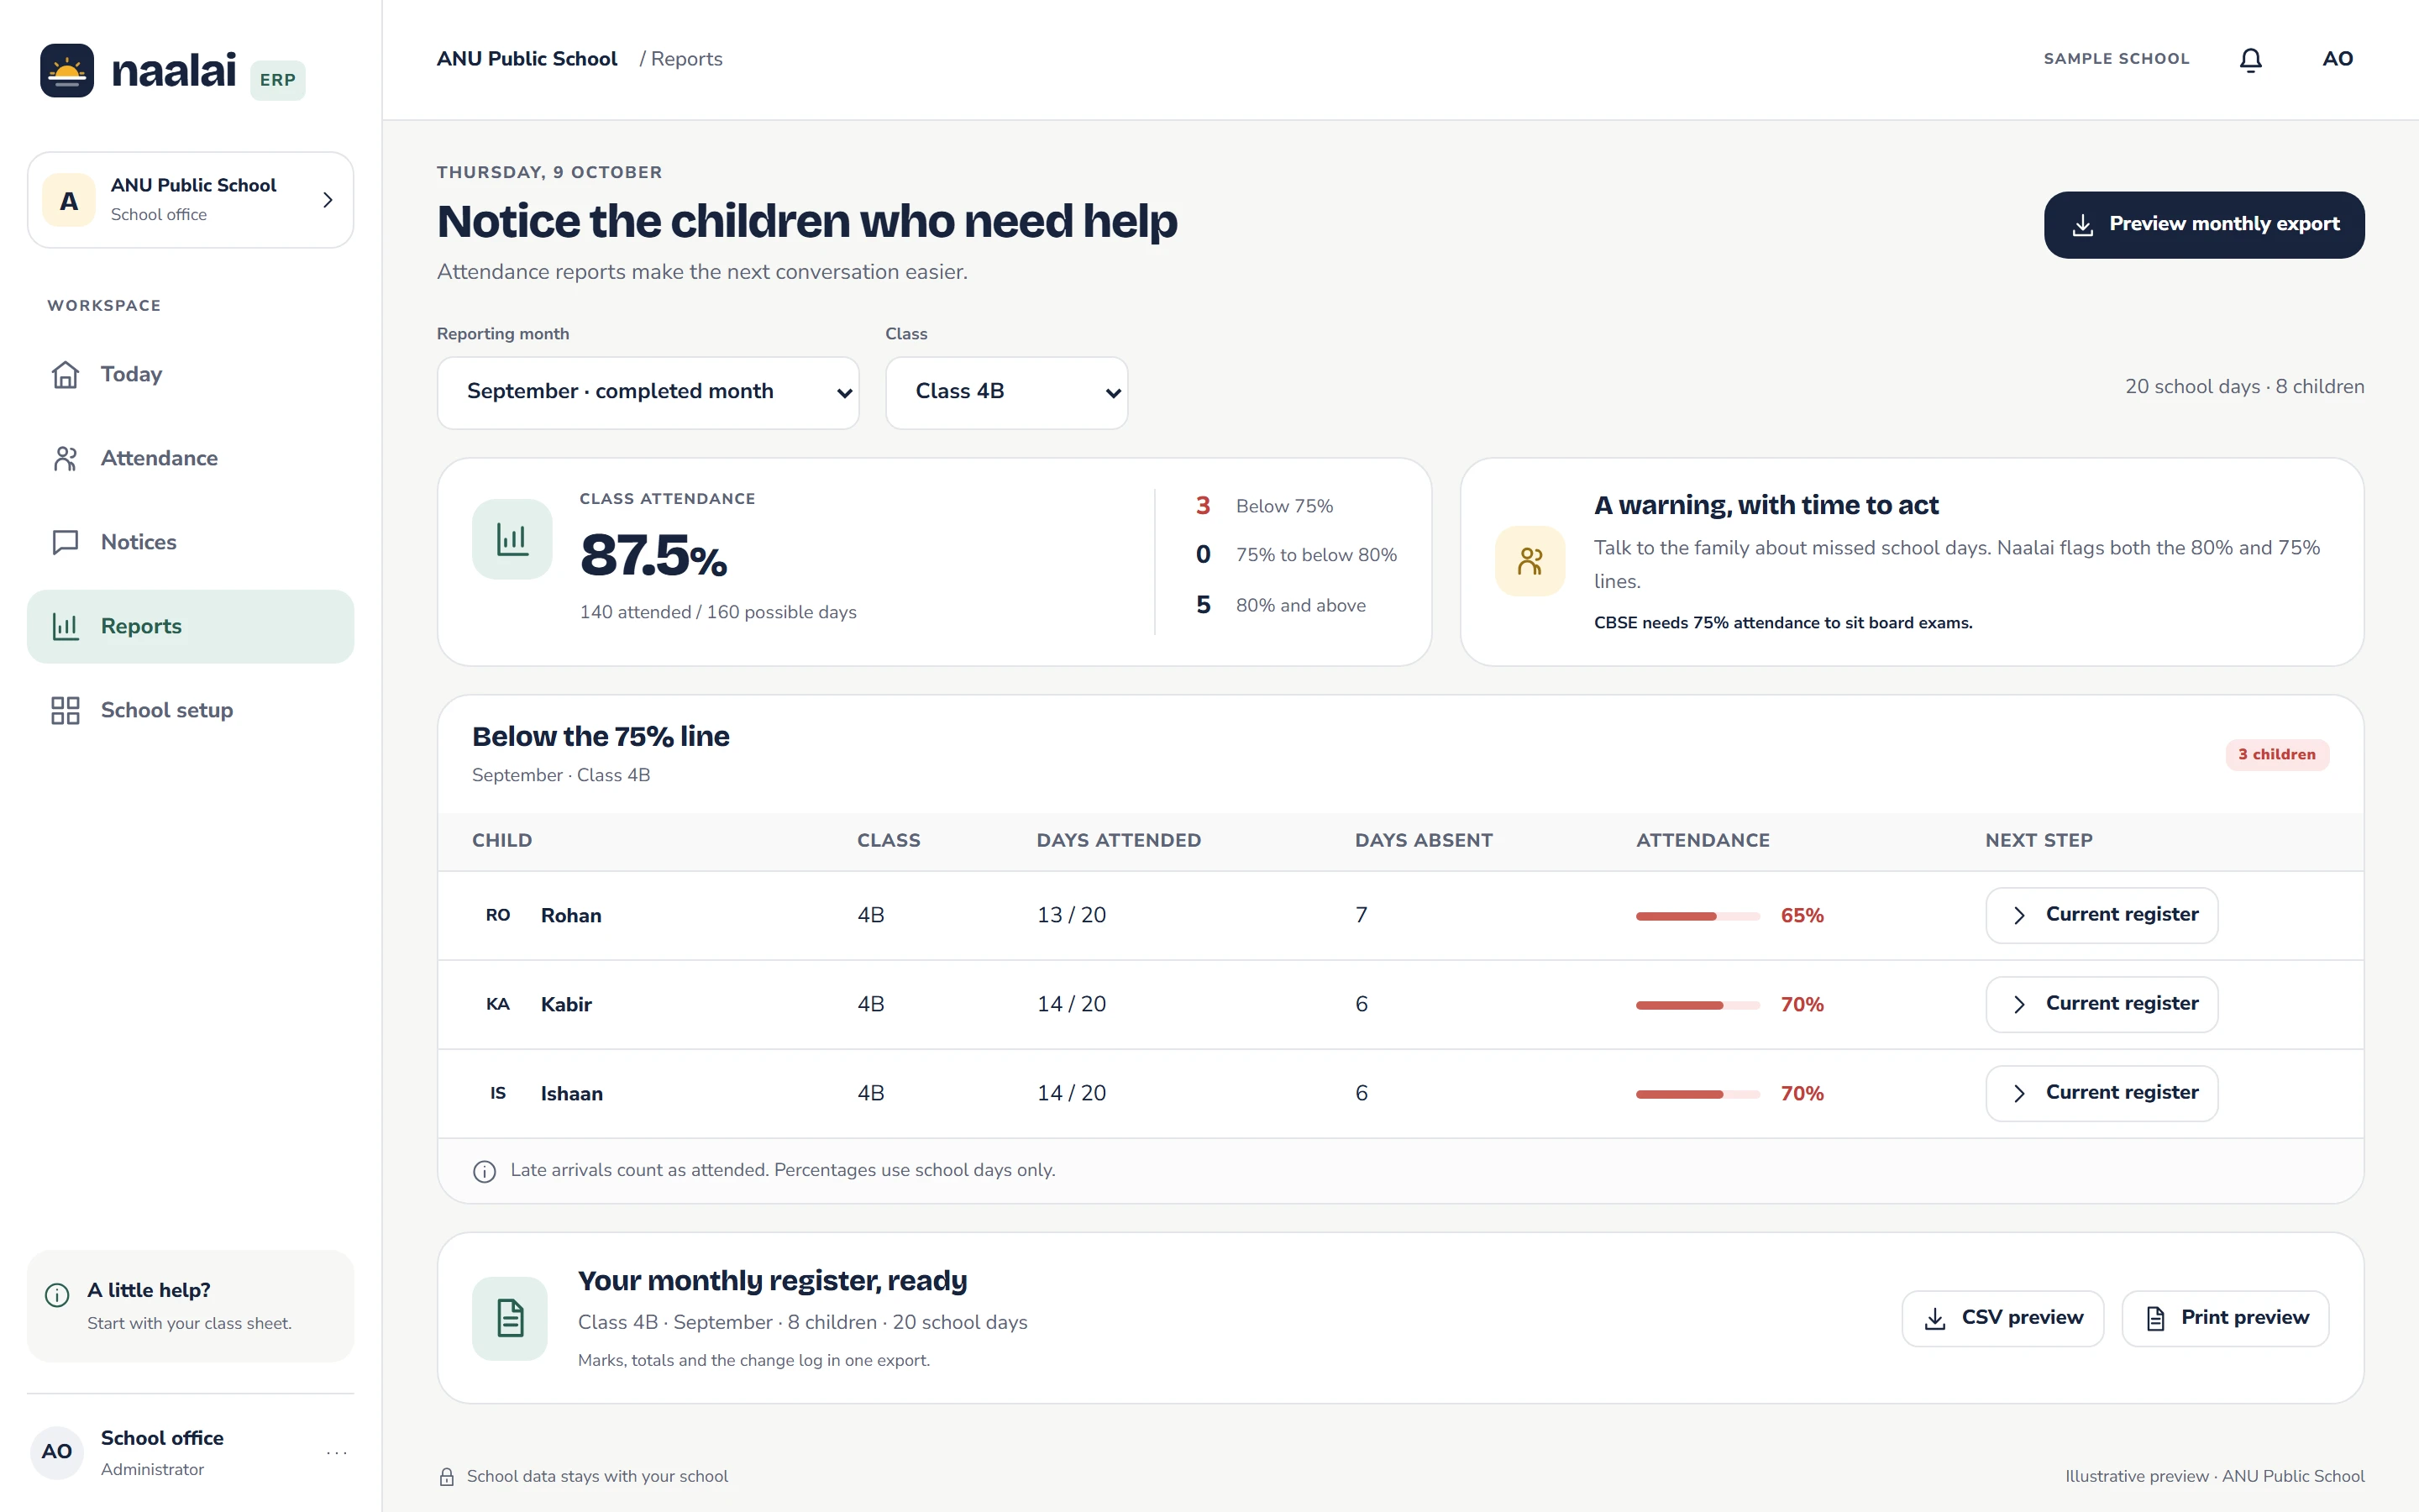Open Current register for Rohan

(x=2102, y=915)
